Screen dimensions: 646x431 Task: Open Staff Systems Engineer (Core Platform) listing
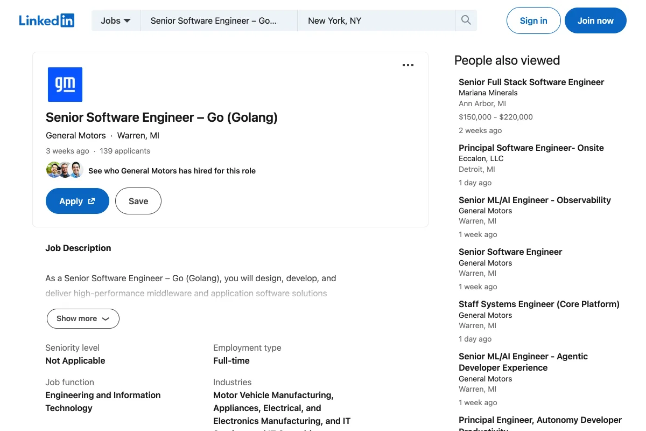click(x=539, y=304)
